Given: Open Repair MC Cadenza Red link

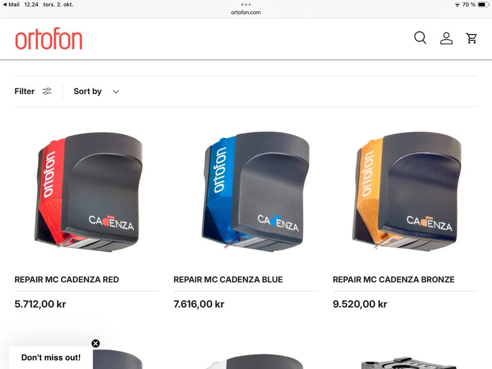Looking at the screenshot, I should (67, 280).
